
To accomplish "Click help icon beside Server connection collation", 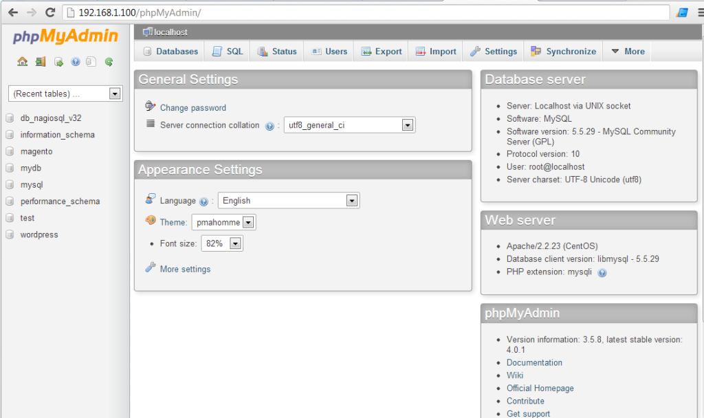I will coord(269,126).
